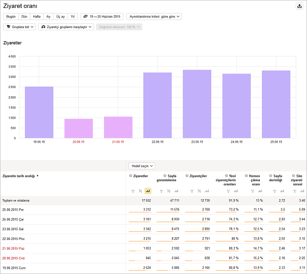Open Ziyaretçi gruplarını karşılaştır dropdown
Image resolution: width=307 pixels, height=274 pixels.
[66, 27]
